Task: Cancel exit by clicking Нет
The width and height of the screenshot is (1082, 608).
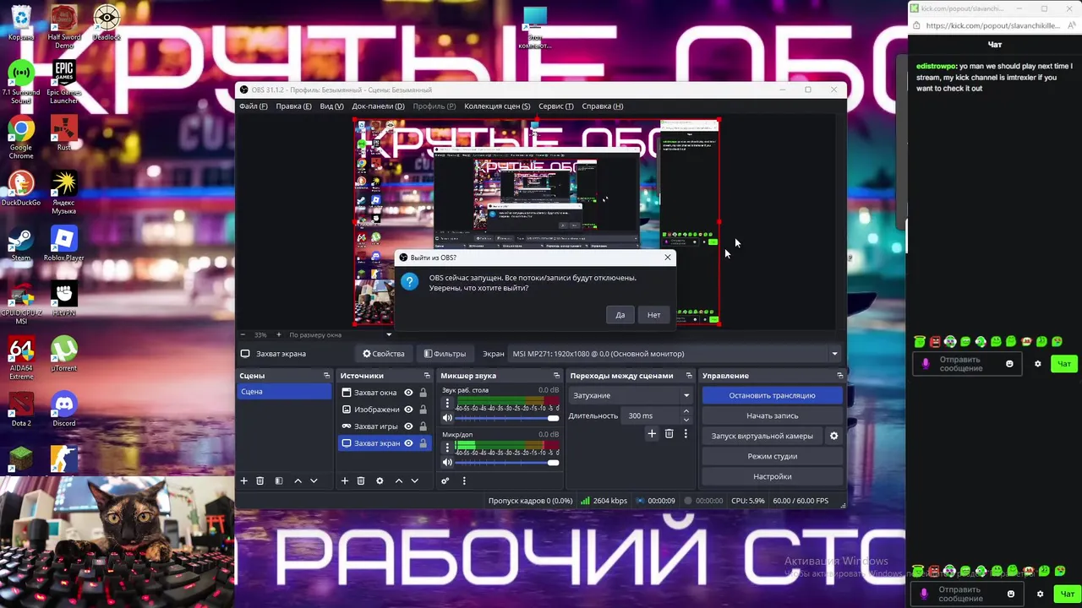Action: pos(653,315)
